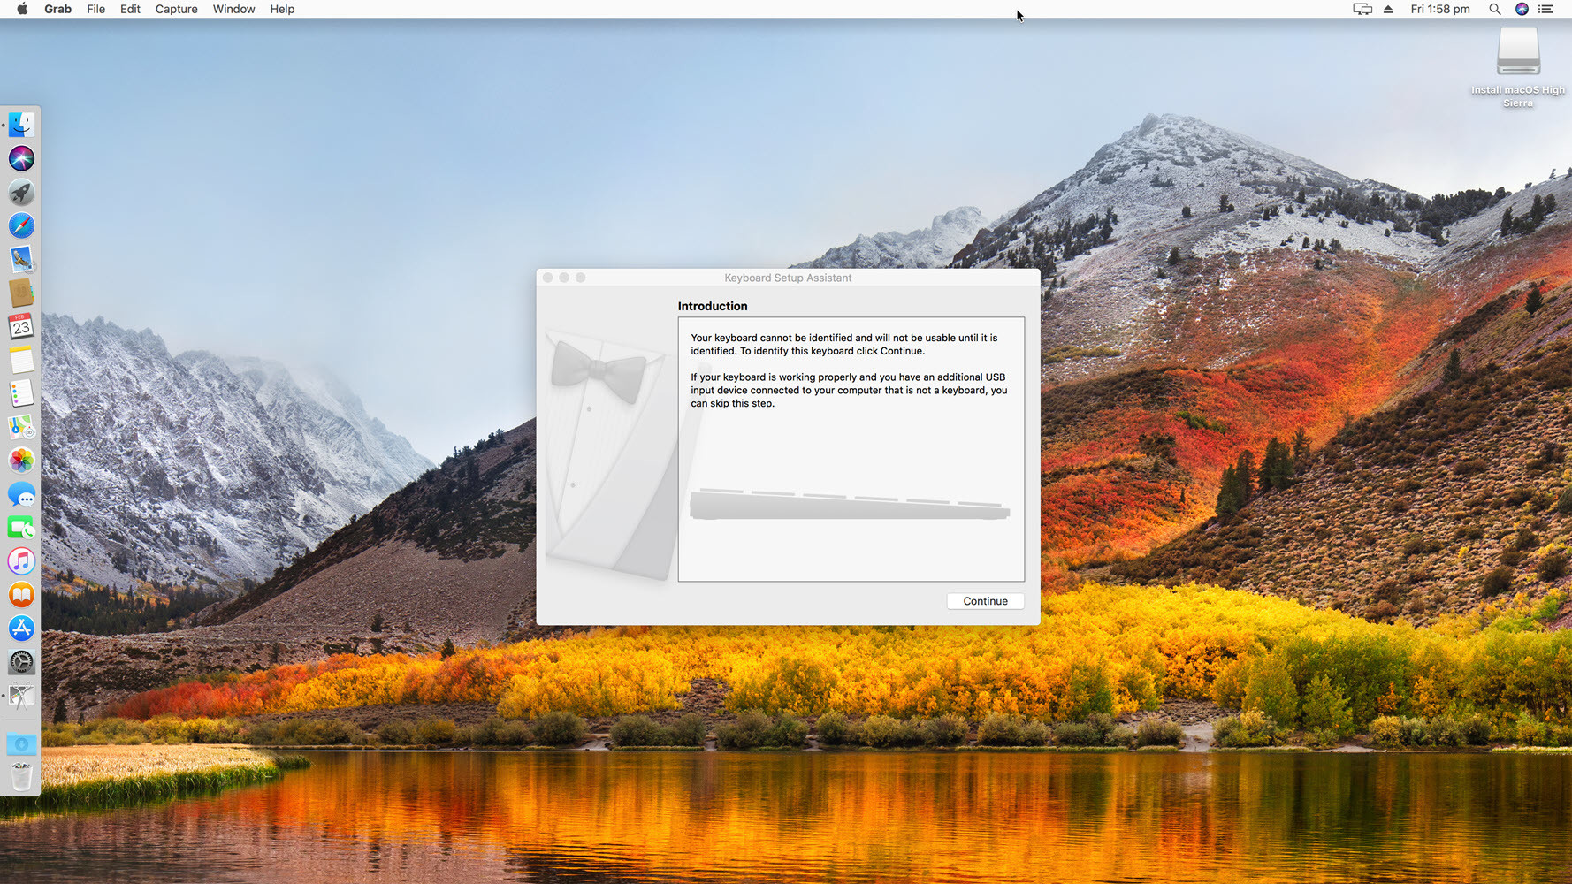This screenshot has width=1572, height=884.
Task: Open yellow Notes app in Dock
Action: tap(21, 360)
